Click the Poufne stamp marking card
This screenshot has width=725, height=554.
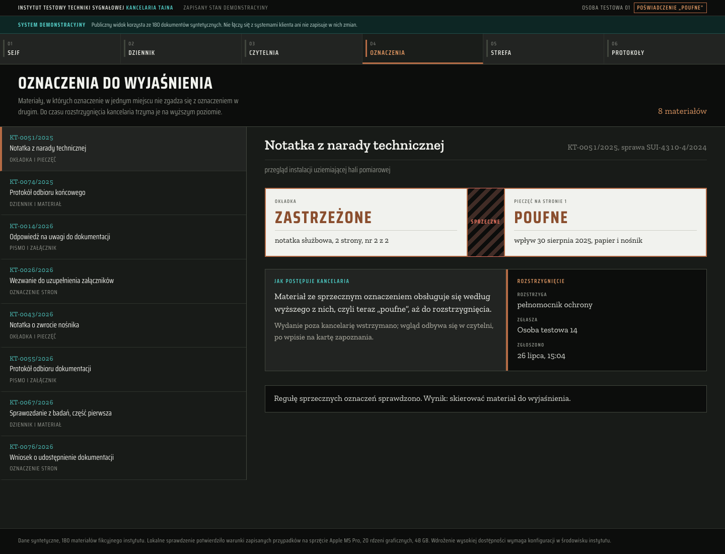tap(605, 222)
